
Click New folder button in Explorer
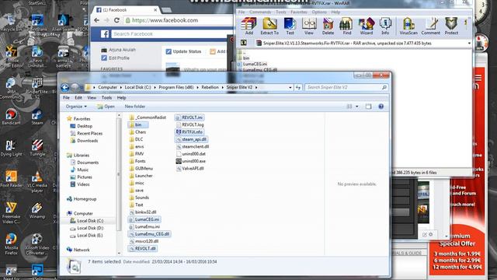tap(134, 107)
